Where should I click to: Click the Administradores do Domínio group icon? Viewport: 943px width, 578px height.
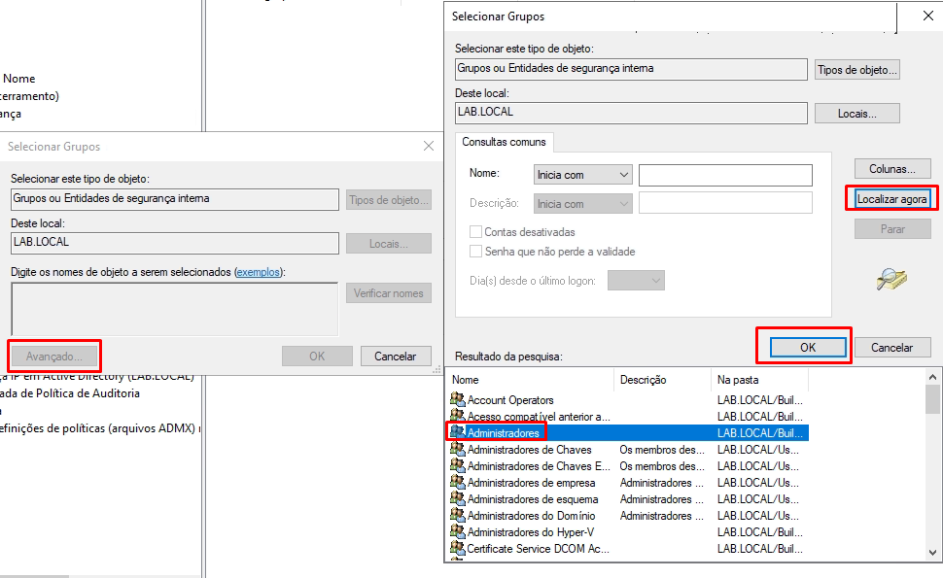tap(458, 516)
